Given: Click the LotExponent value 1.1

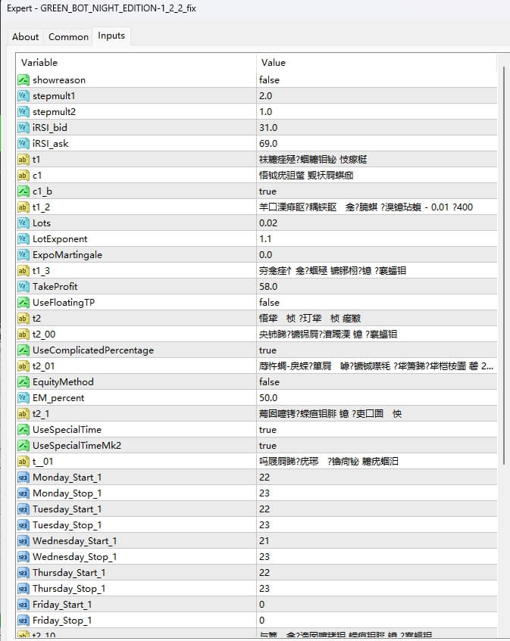Looking at the screenshot, I should [x=265, y=239].
